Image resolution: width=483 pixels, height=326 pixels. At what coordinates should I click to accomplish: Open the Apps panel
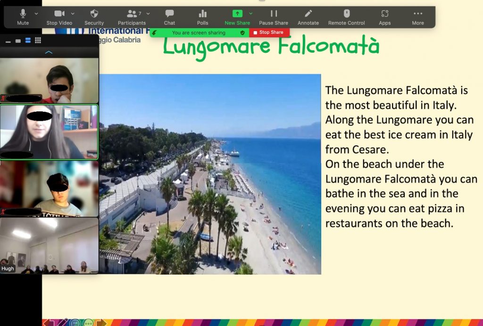coord(384,17)
